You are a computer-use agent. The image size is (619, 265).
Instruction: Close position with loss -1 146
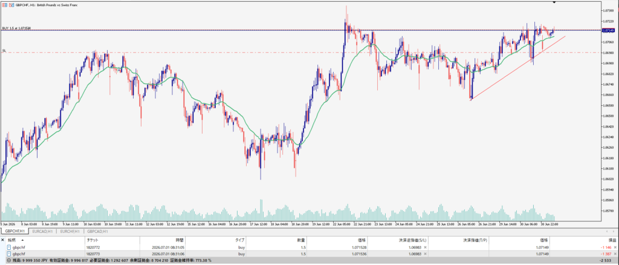pyautogui.click(x=615, y=247)
